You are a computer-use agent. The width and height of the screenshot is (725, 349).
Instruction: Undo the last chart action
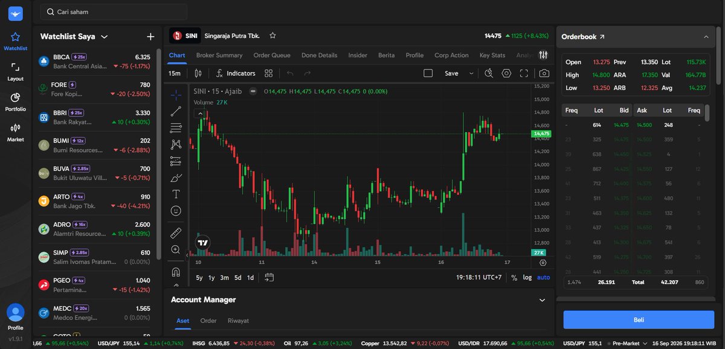(290, 73)
